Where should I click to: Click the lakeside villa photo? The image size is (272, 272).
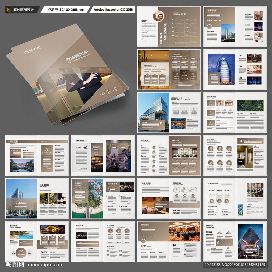[22, 165]
